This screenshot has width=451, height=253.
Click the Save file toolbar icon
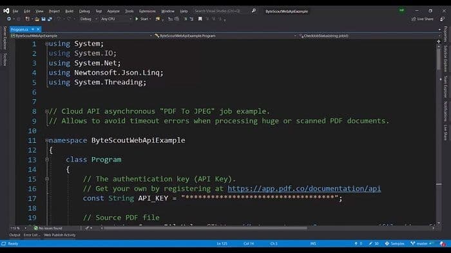tap(43, 19)
